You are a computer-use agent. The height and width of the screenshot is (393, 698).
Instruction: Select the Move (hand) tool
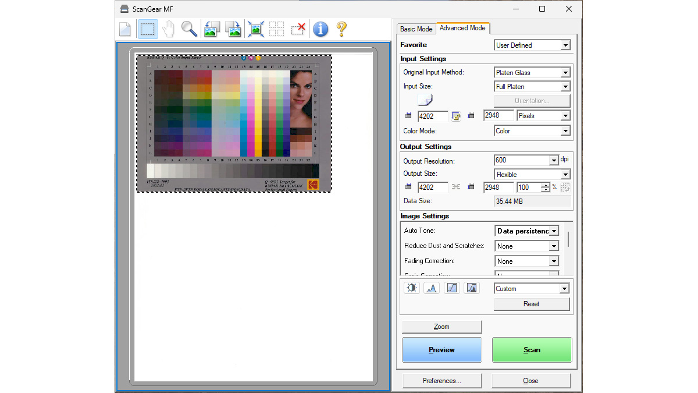tap(168, 28)
